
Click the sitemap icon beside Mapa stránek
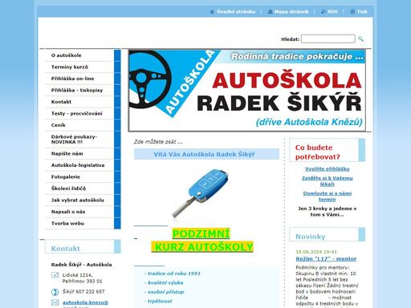coord(270,12)
